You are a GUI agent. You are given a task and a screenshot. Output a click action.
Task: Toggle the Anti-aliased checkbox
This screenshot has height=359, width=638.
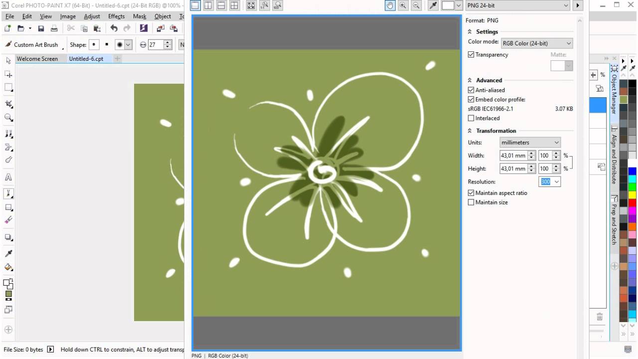pyautogui.click(x=471, y=90)
